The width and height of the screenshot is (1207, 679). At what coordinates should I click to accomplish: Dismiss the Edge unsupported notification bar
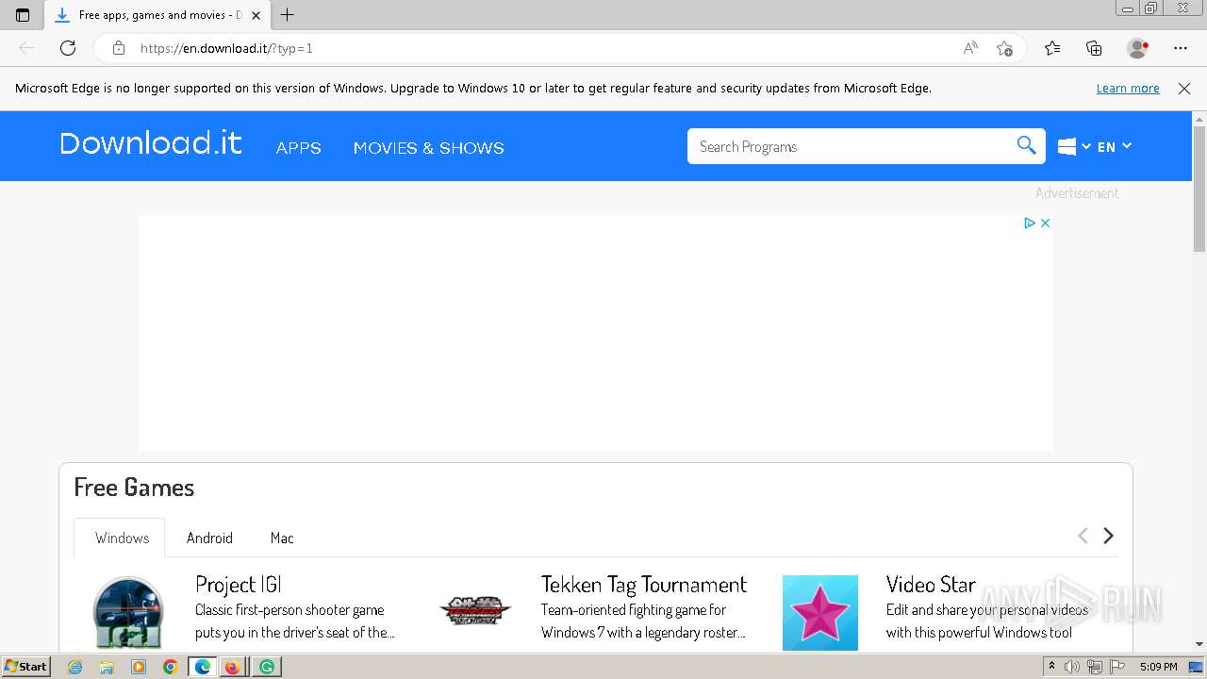click(x=1184, y=89)
